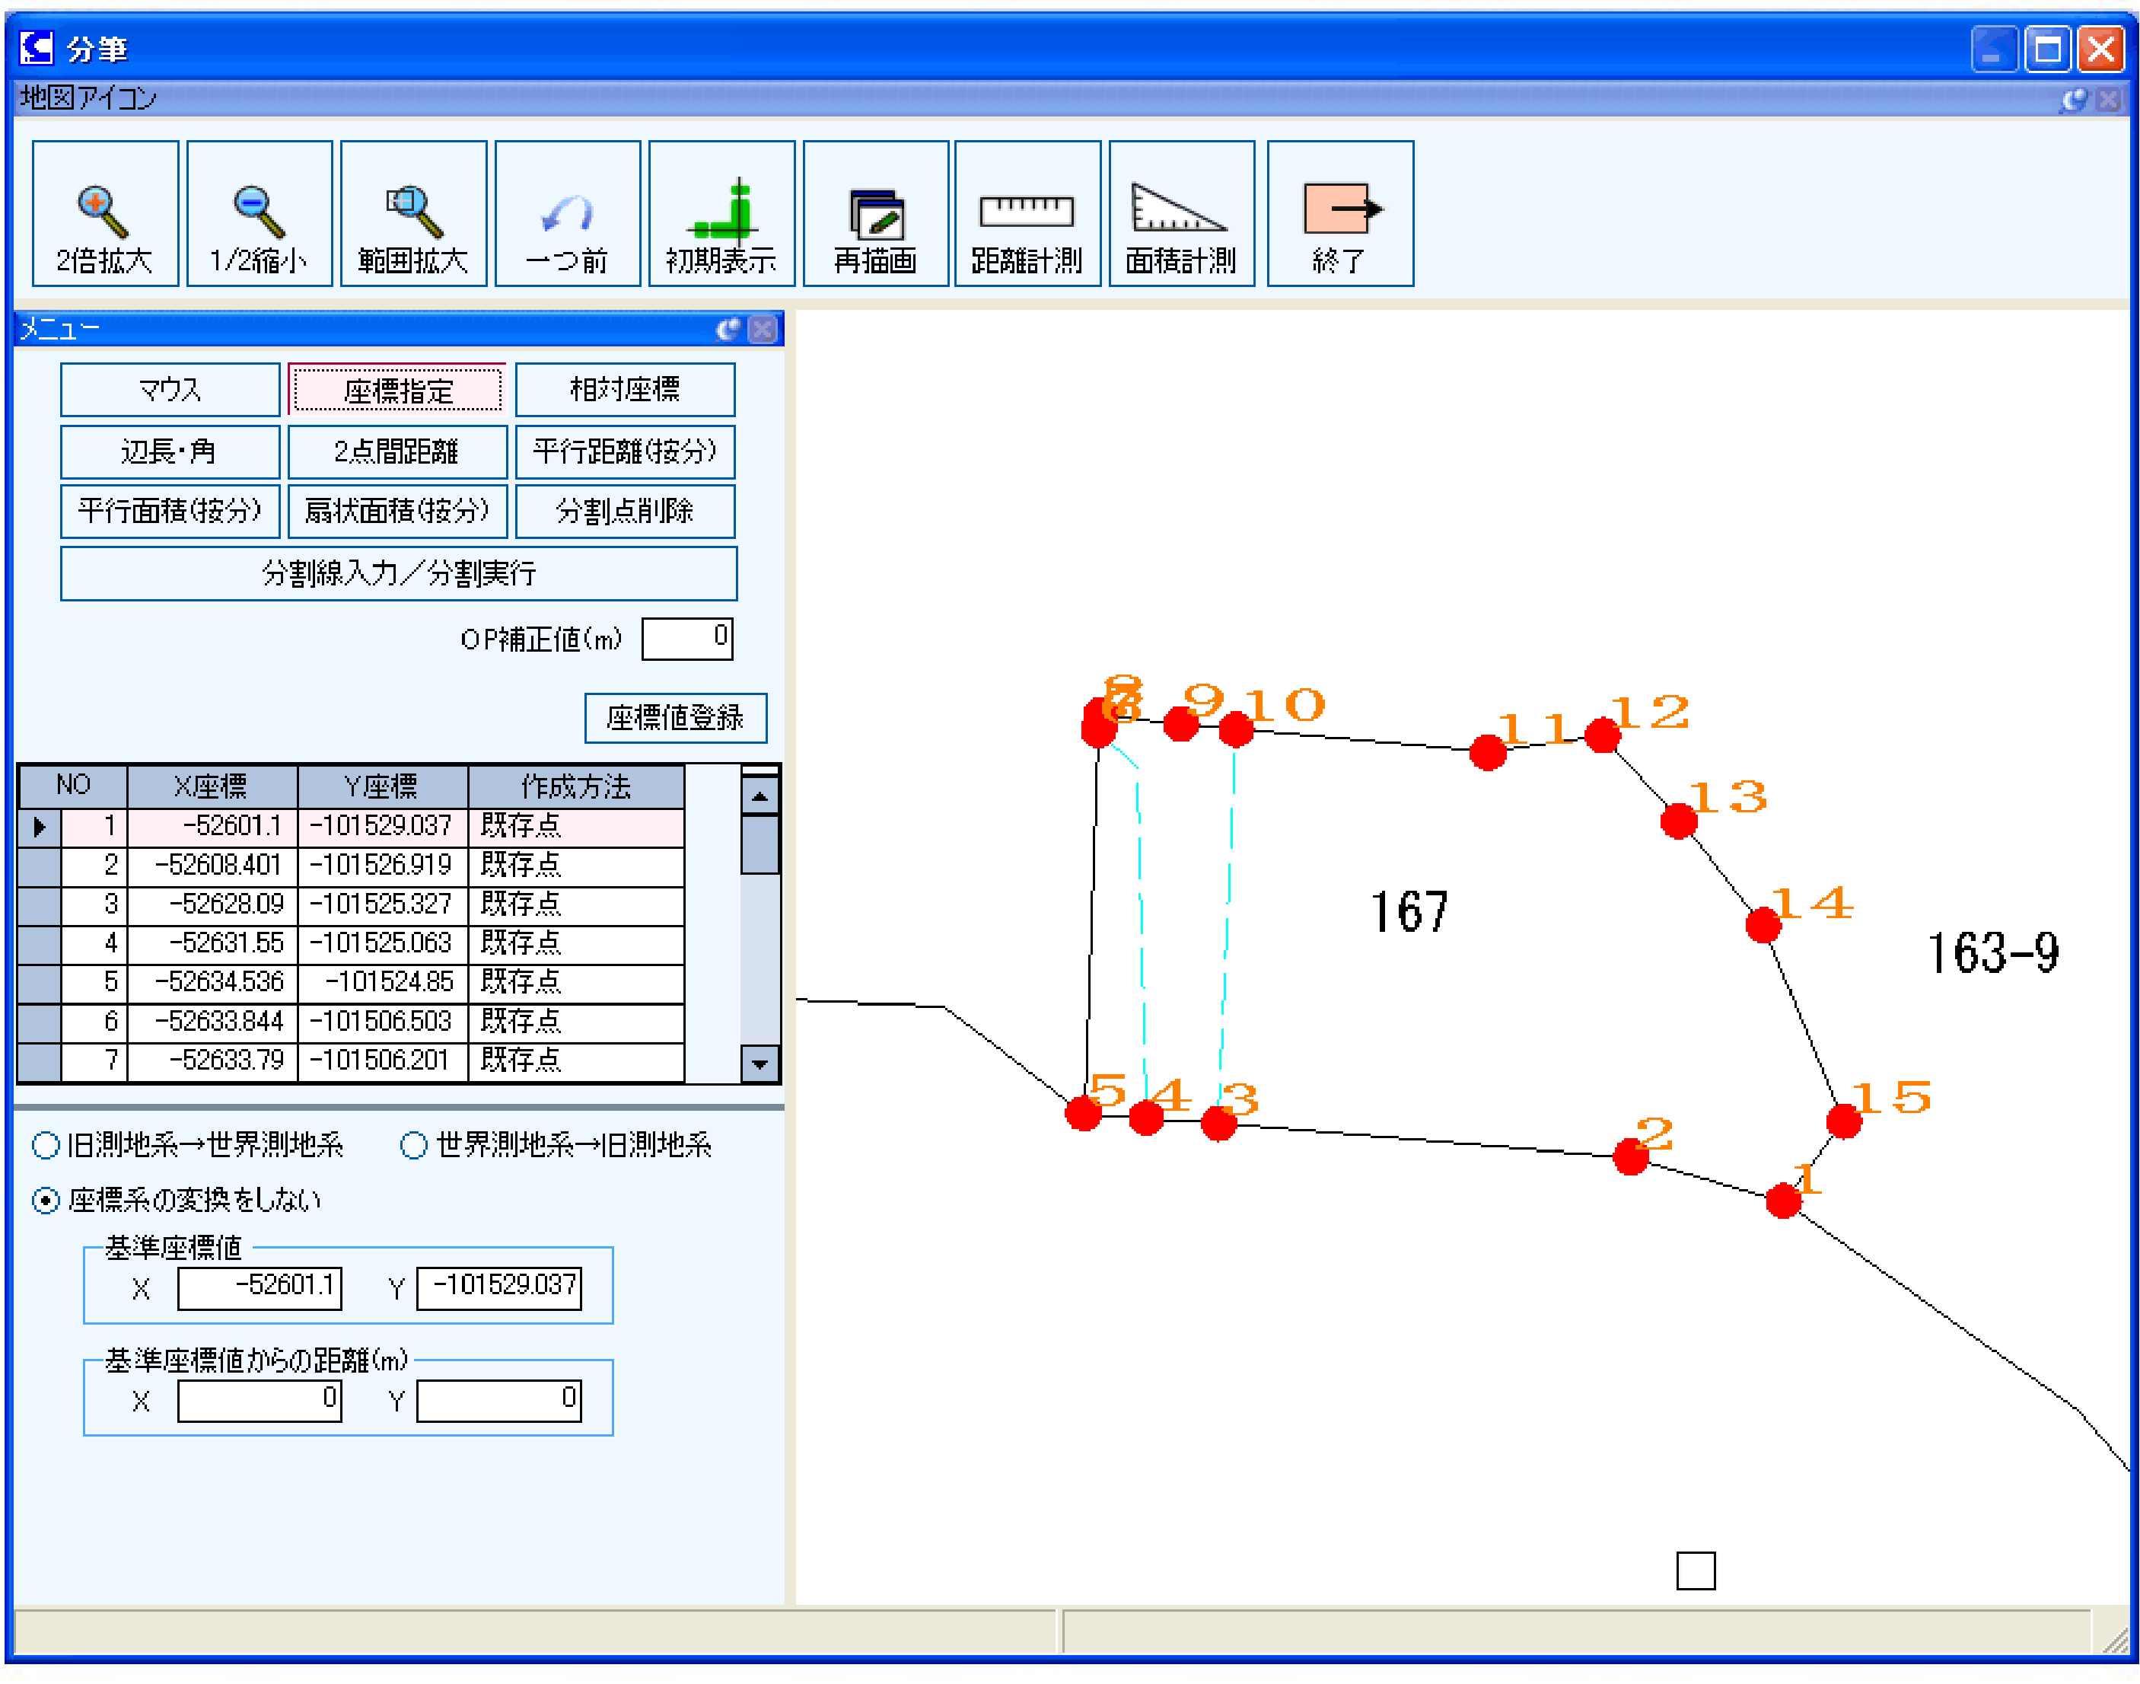Select red survey point 14 on map

click(x=1763, y=925)
